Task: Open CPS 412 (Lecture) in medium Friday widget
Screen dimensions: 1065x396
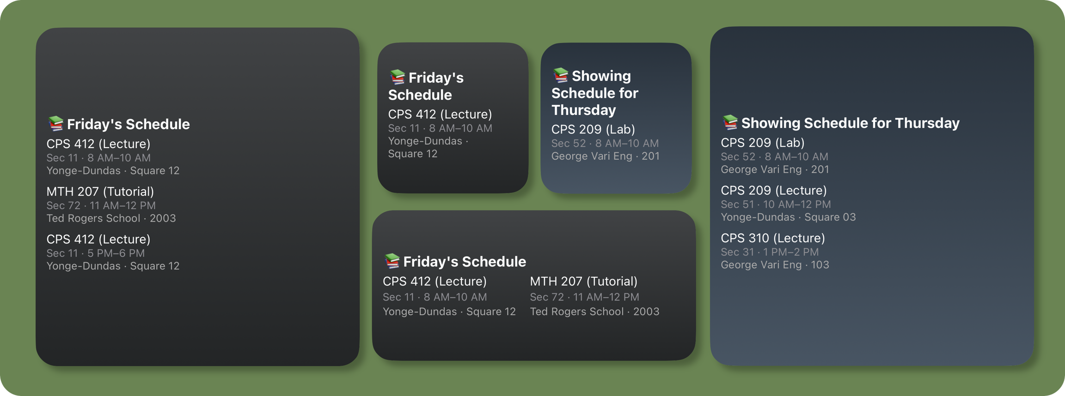Action: (x=435, y=281)
